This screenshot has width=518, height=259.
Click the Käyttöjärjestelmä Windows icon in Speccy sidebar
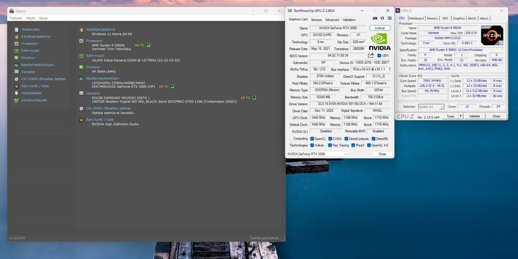(x=17, y=37)
